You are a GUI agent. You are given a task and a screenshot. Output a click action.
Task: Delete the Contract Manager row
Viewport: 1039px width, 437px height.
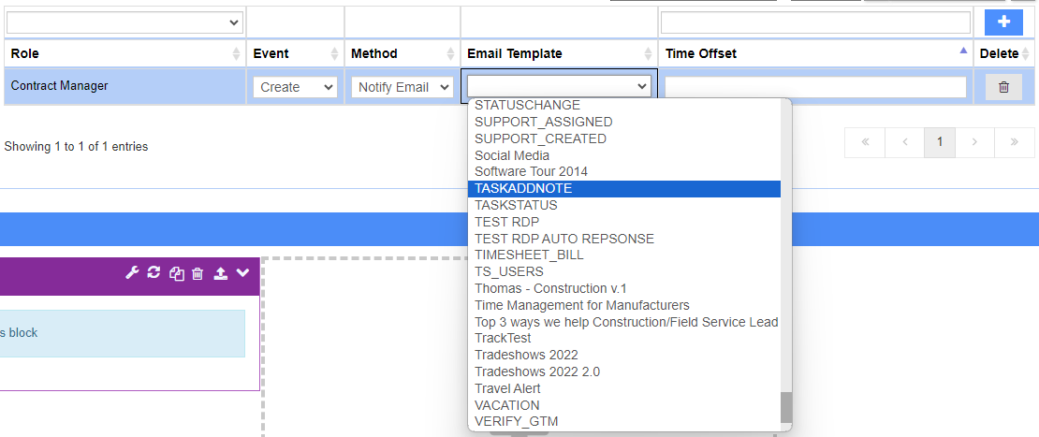(x=1003, y=87)
